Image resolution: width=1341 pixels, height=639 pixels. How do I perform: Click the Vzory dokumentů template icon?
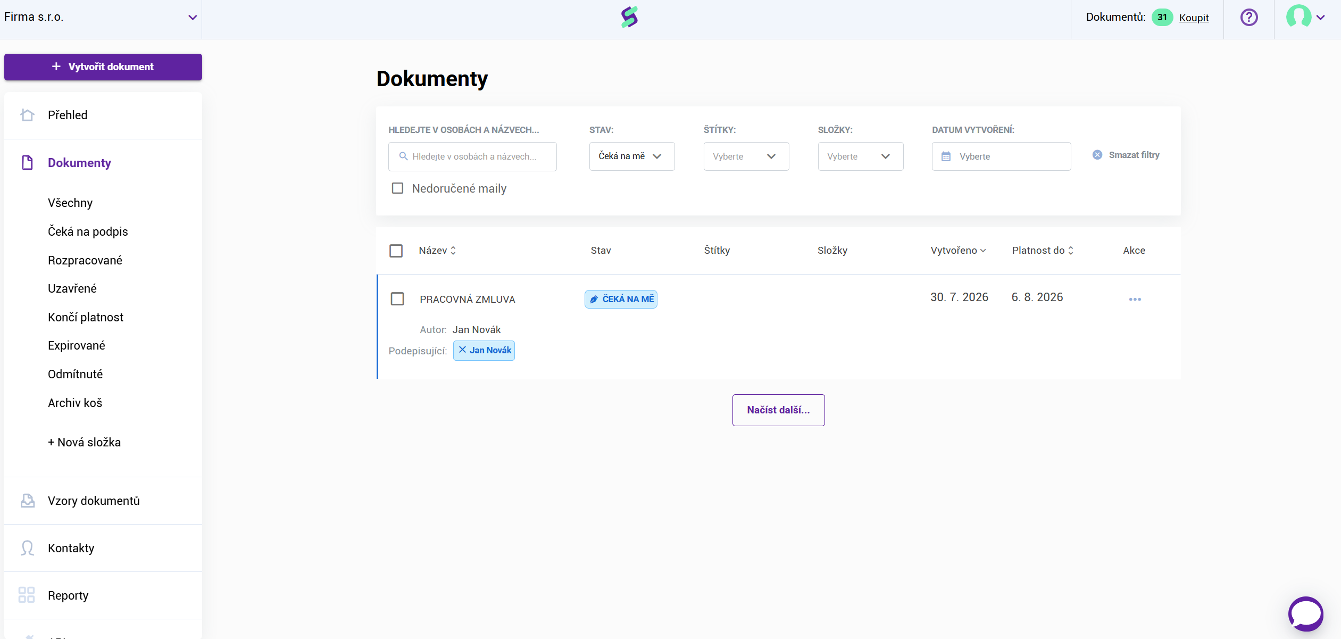click(x=27, y=501)
